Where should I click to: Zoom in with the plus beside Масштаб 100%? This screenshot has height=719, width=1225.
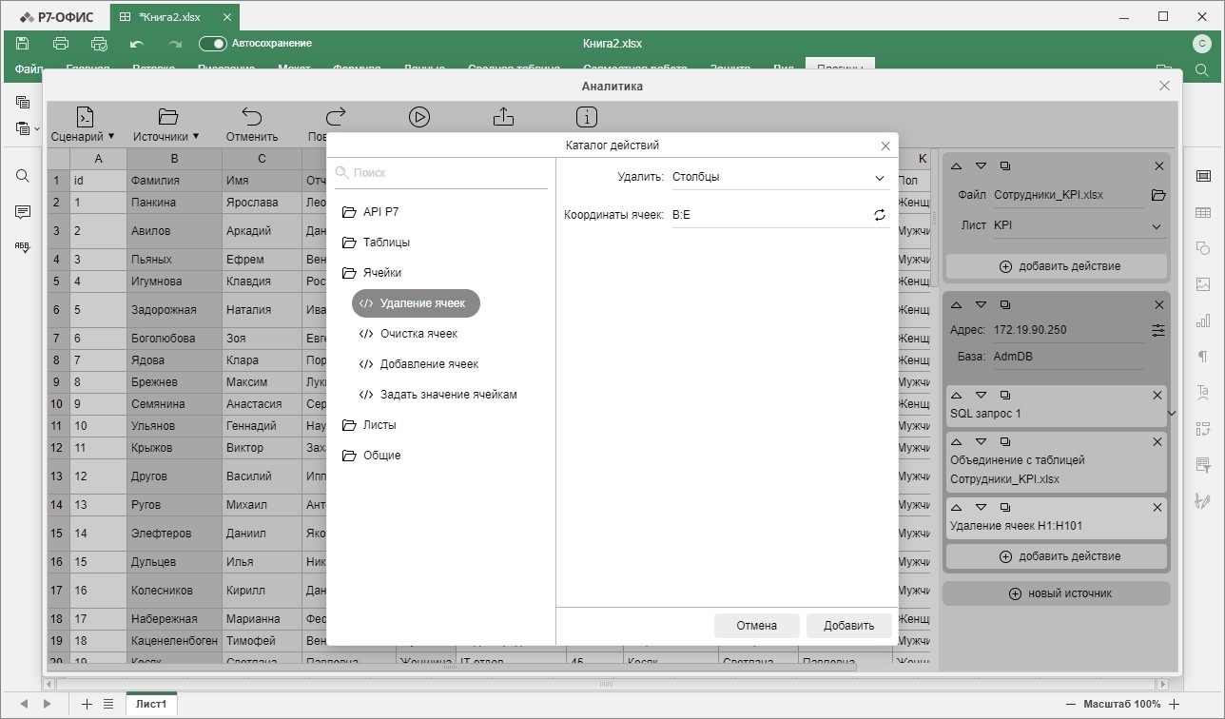coord(1174,705)
